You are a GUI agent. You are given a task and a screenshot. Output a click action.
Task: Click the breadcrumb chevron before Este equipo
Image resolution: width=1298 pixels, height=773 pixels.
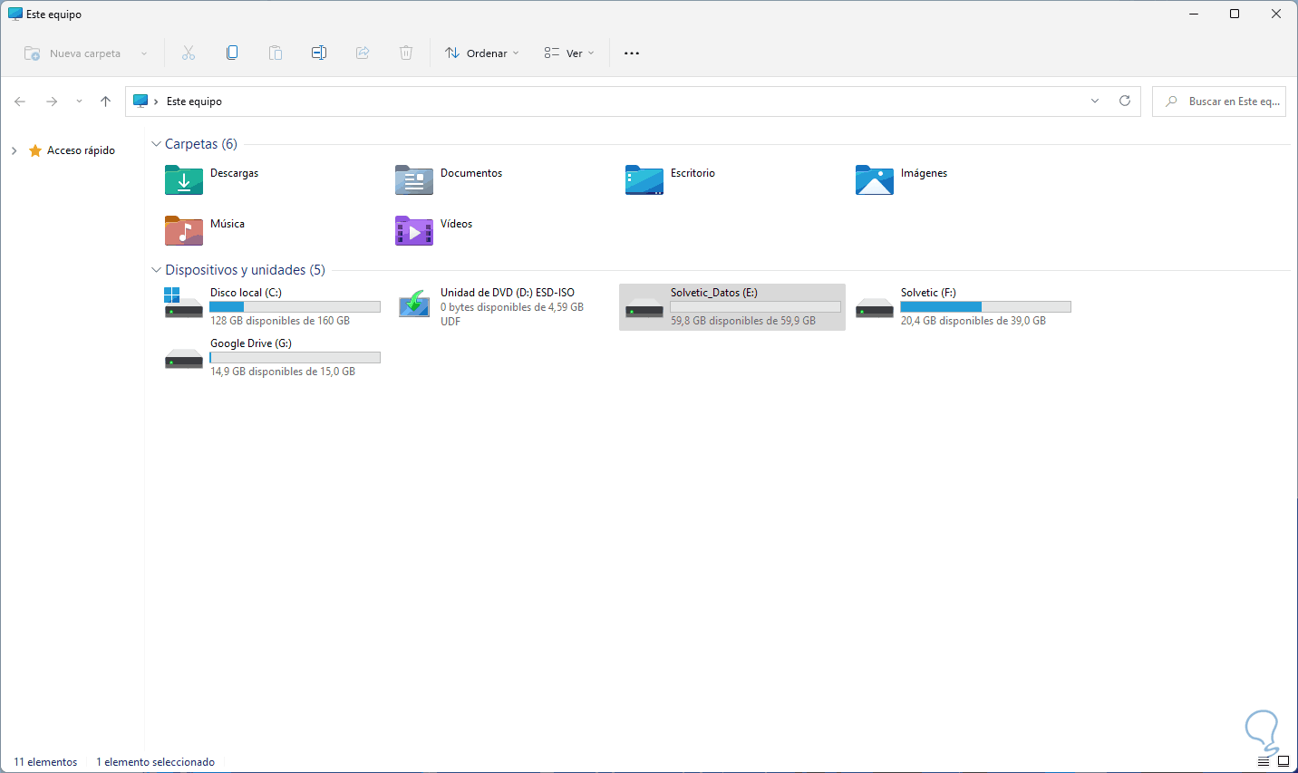[157, 101]
